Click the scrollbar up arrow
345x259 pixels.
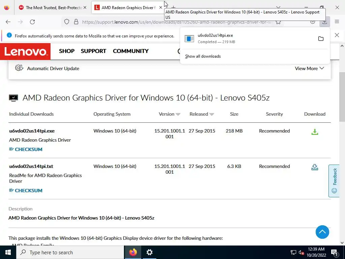[342, 46]
